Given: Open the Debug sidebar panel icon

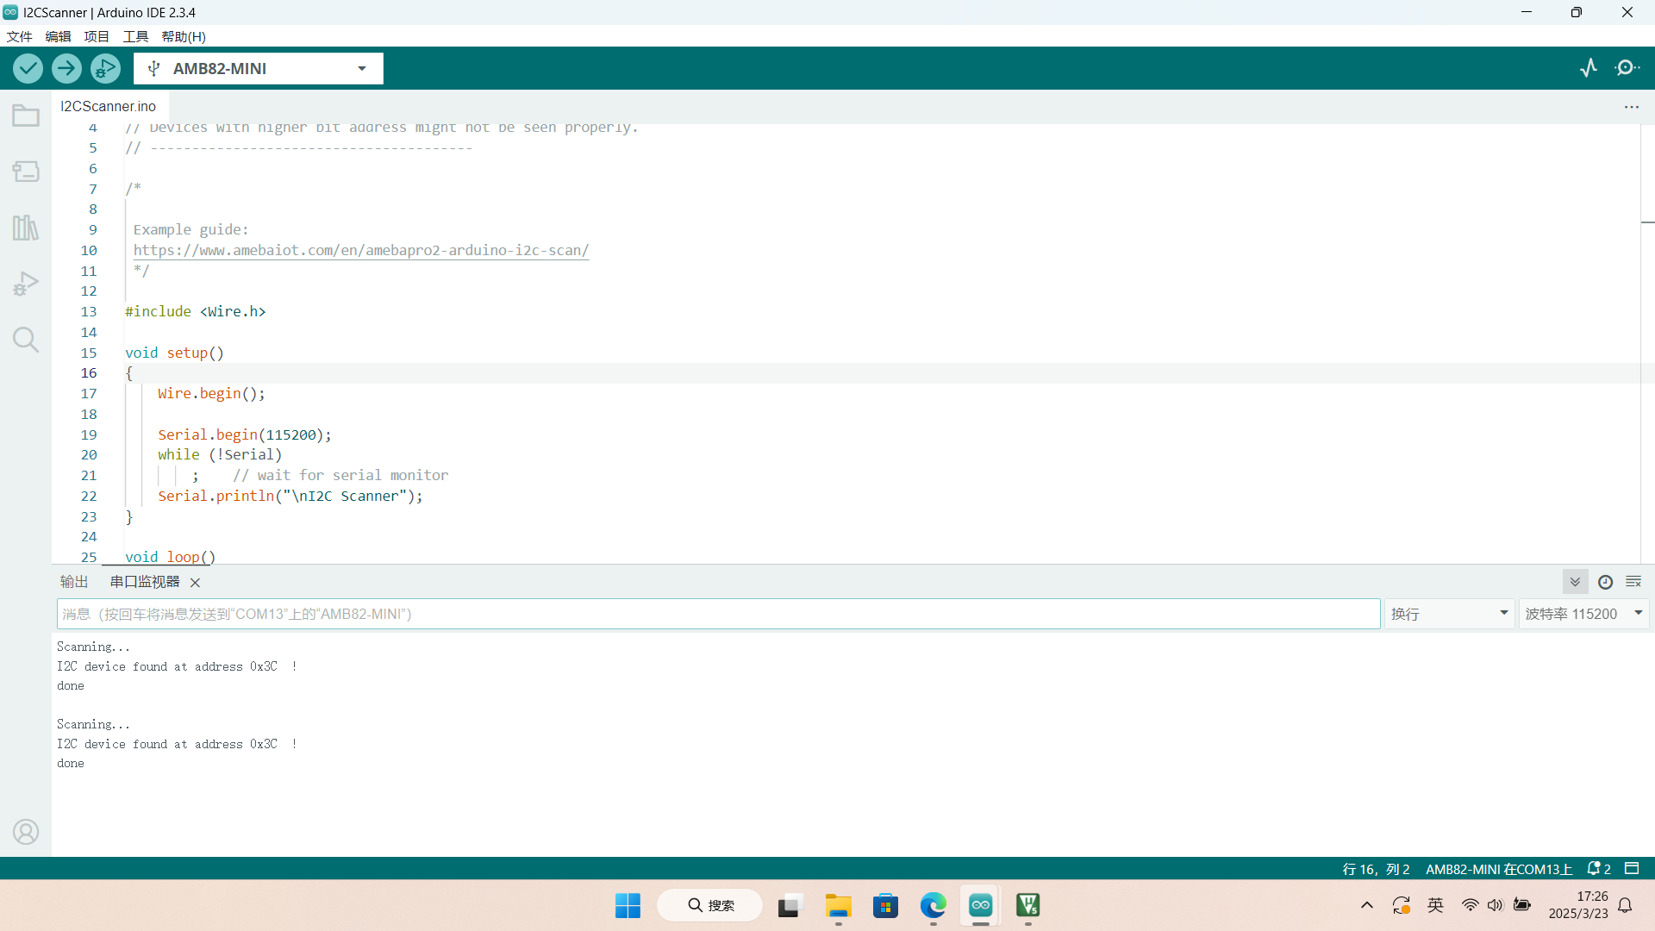Looking at the screenshot, I should 26,284.
